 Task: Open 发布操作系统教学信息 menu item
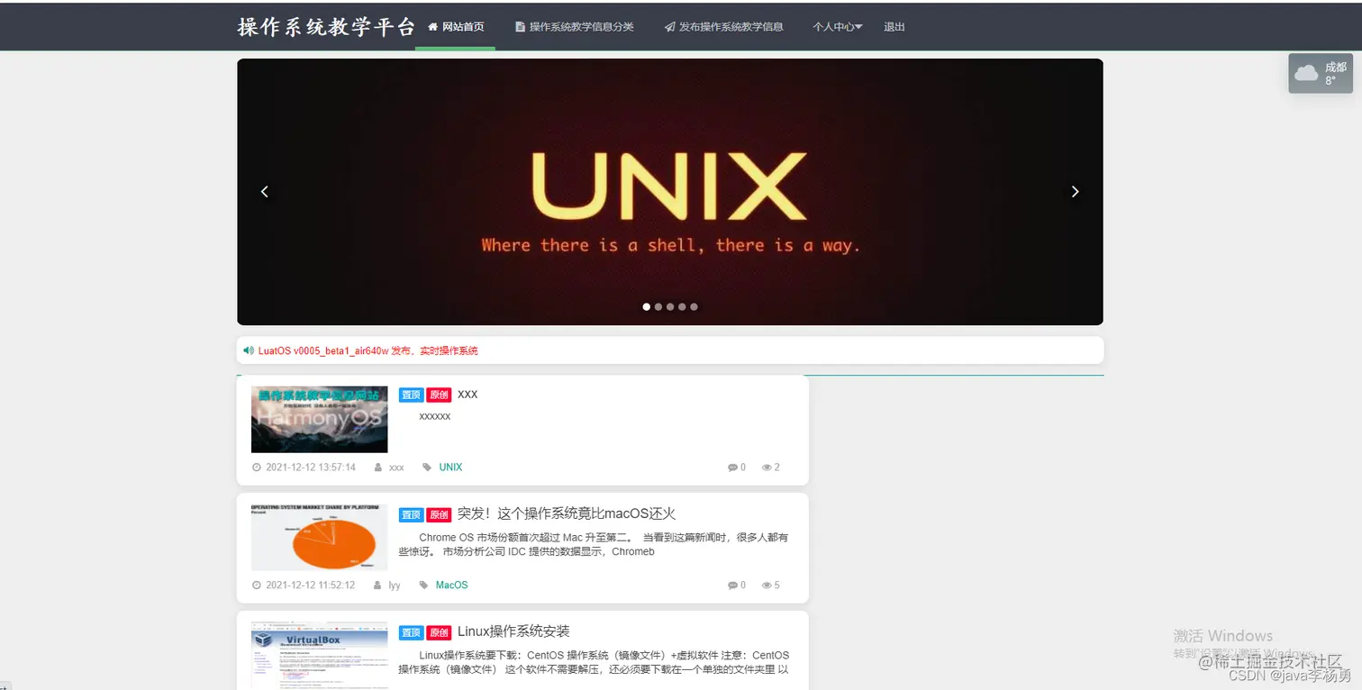coord(723,27)
